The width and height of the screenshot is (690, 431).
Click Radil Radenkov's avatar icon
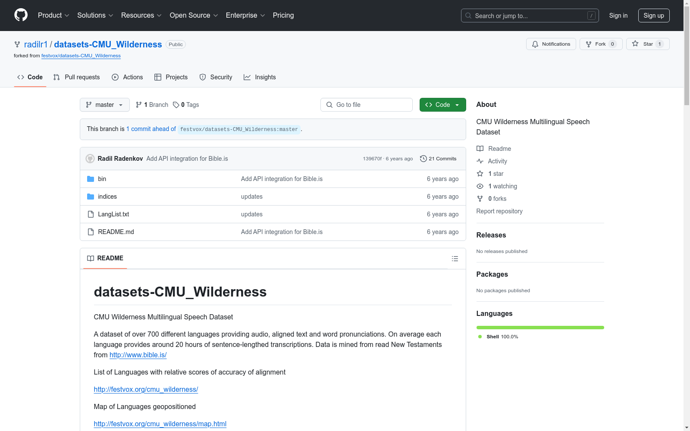coord(90,159)
